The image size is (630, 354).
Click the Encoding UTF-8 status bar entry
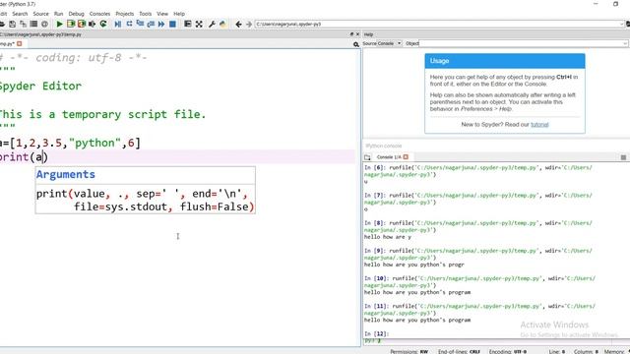click(x=508, y=351)
